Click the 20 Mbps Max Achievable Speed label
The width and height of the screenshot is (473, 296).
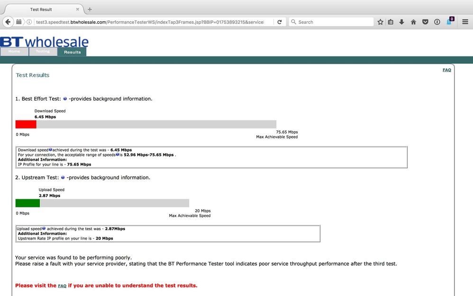click(190, 213)
